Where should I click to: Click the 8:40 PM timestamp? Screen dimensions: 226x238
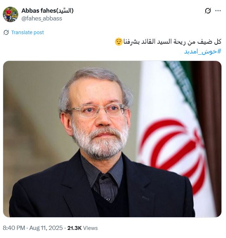[x=14, y=228]
